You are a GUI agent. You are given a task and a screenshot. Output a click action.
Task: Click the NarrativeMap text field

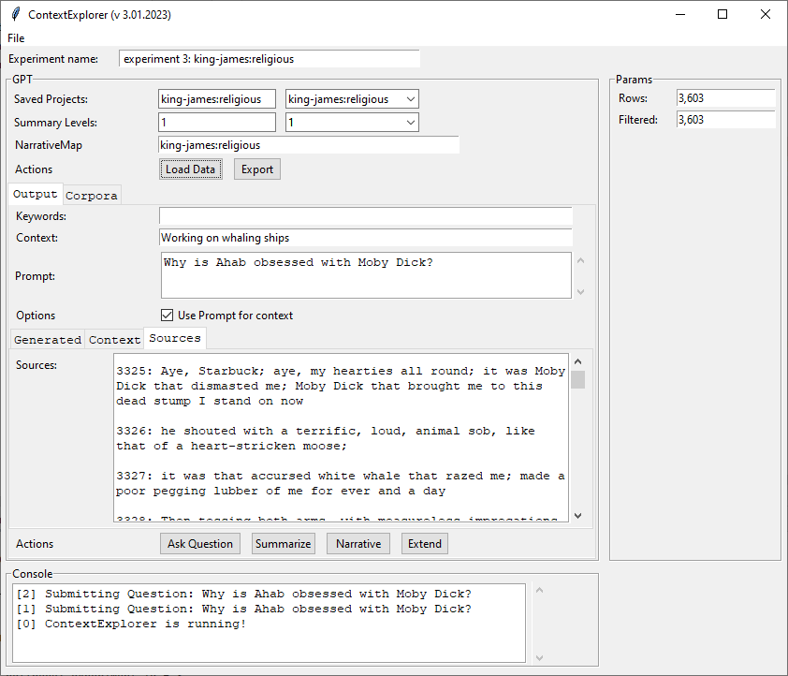(309, 145)
